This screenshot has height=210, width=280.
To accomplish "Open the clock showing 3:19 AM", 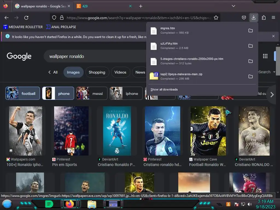I will [x=266, y=204].
